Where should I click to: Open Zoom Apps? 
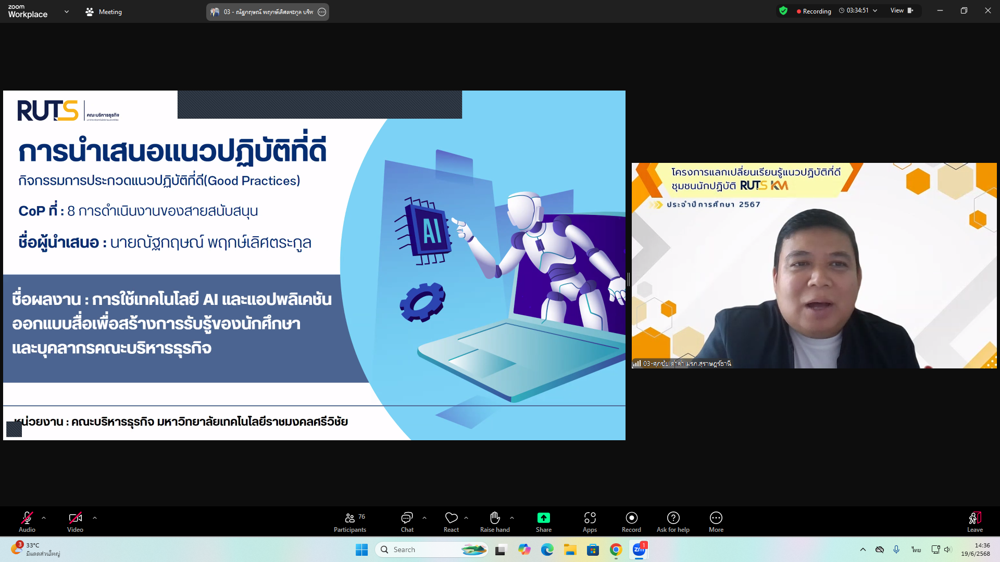pyautogui.click(x=590, y=521)
